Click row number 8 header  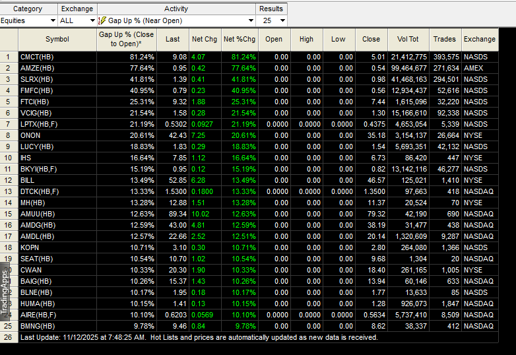coord(9,135)
